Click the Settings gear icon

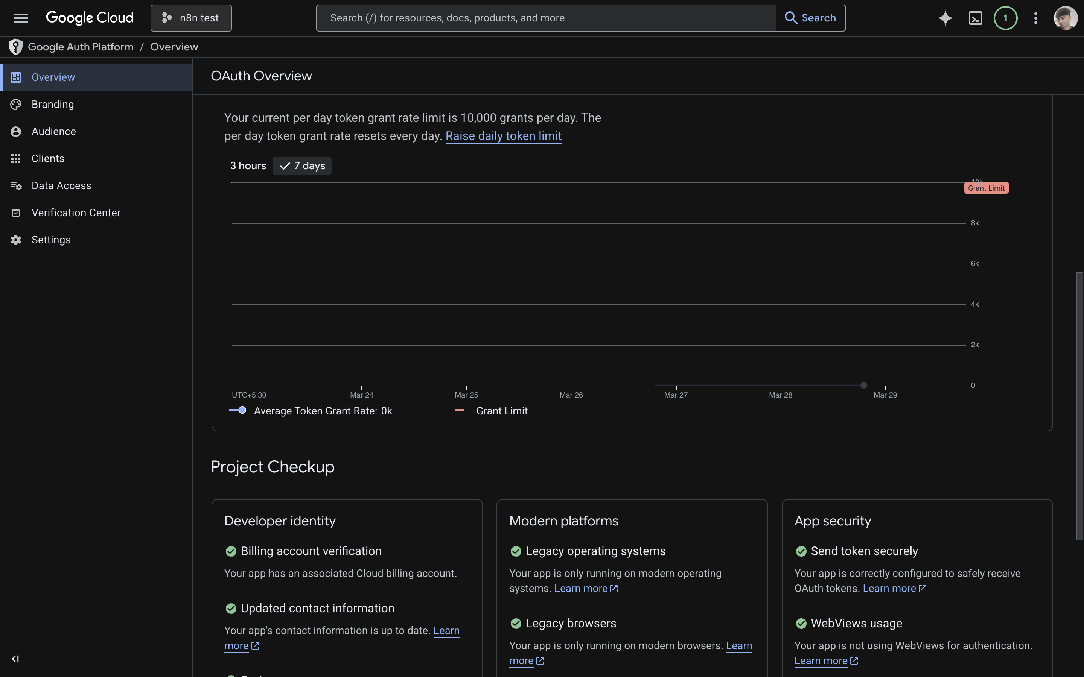(x=16, y=240)
